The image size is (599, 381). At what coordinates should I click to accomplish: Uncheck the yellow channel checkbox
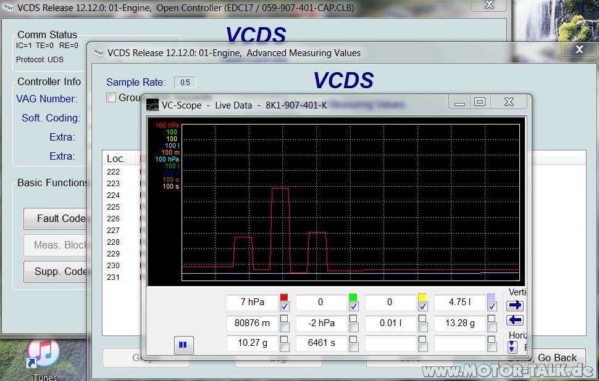(x=422, y=306)
